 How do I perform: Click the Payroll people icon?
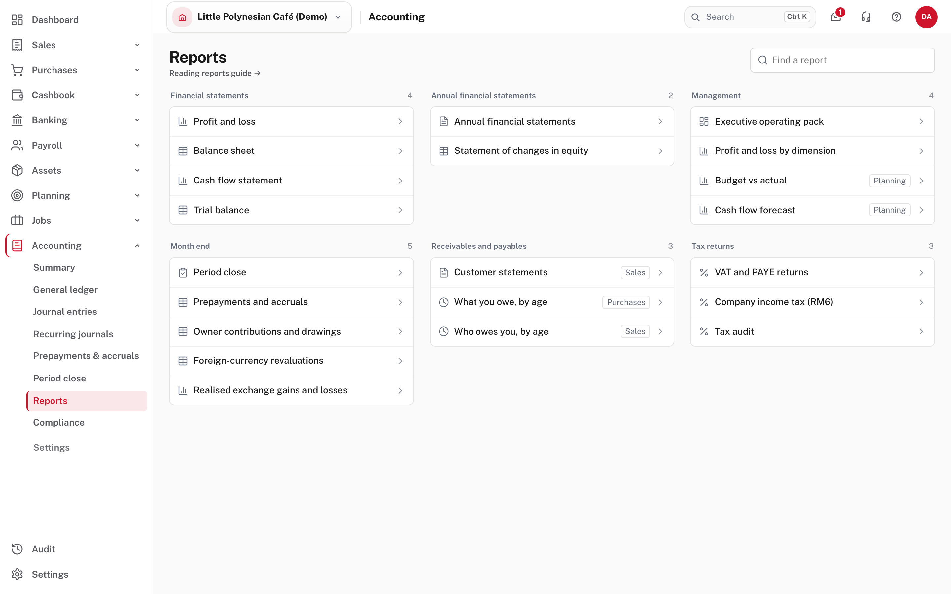pos(17,145)
